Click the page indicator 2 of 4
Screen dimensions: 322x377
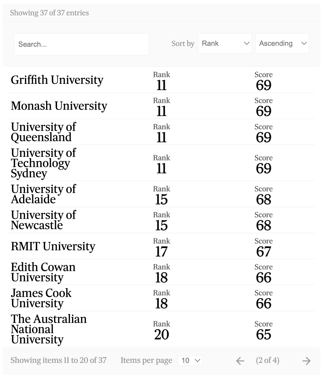268,361
